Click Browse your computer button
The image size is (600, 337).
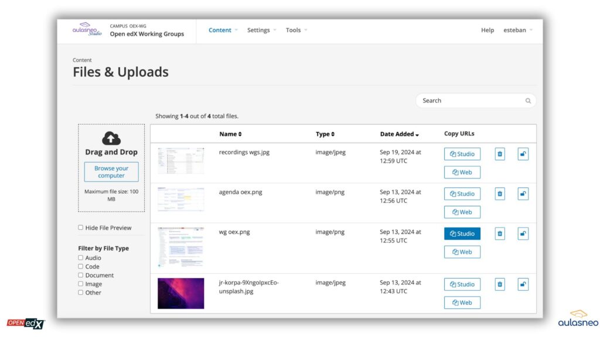[111, 172]
